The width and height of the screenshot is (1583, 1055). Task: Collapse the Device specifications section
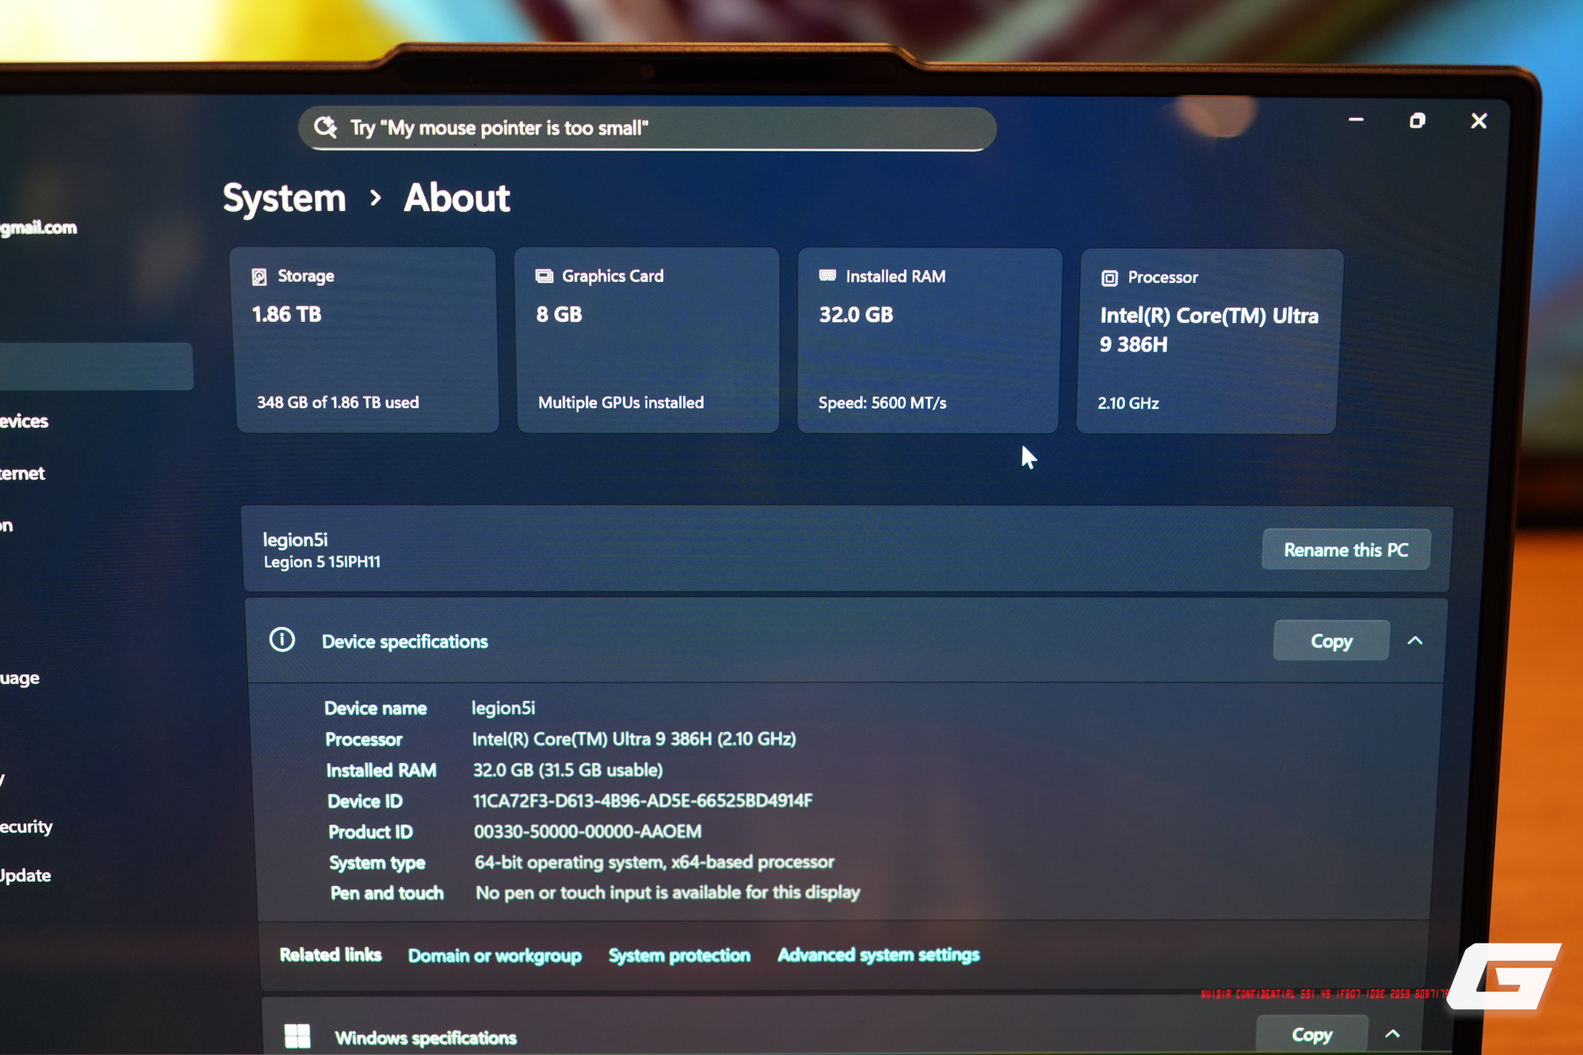coord(1415,641)
